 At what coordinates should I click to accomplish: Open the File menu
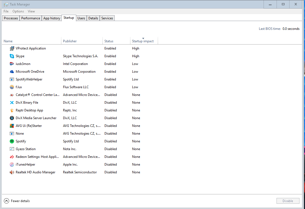click(6, 11)
